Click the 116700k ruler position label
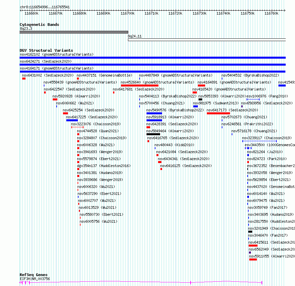The width and height of the screenshot is (295, 286). (x=128, y=13)
